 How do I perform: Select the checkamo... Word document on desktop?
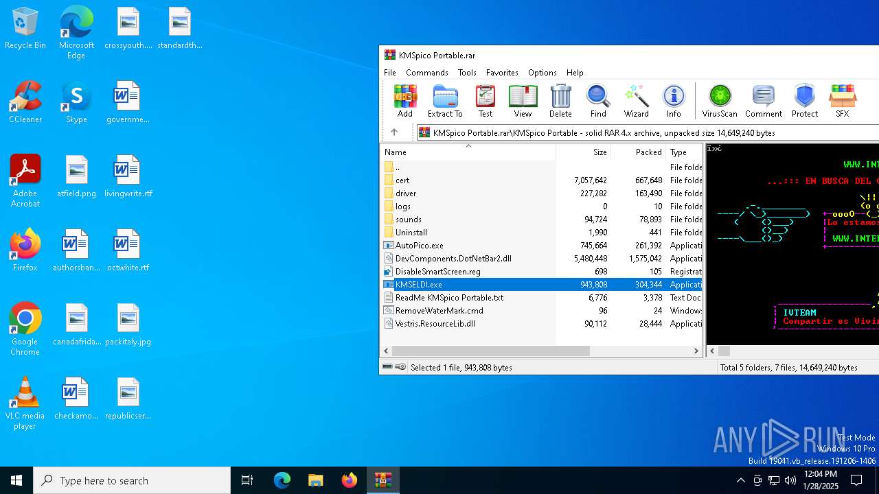click(x=76, y=399)
